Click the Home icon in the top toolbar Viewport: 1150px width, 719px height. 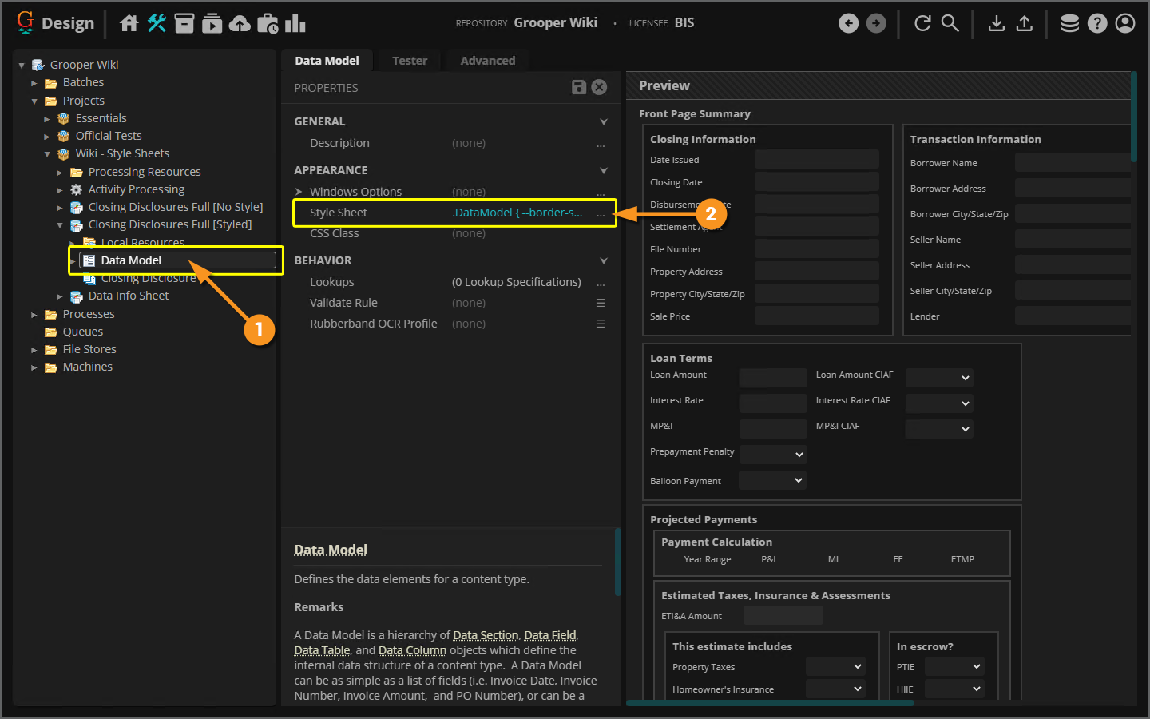pyautogui.click(x=129, y=24)
